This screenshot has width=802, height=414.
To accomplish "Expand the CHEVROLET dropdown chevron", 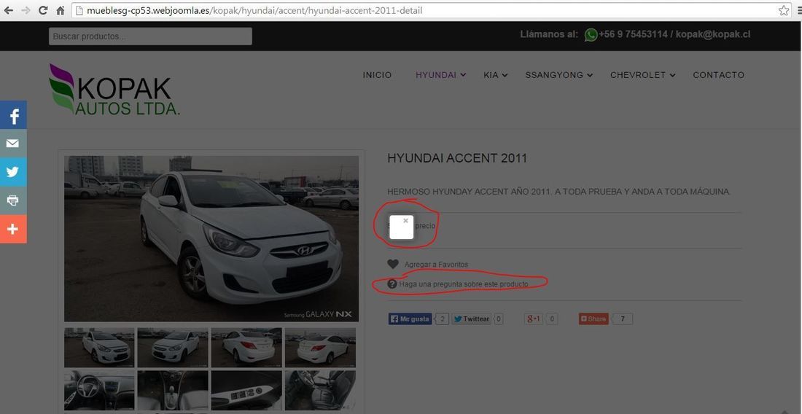I will pyautogui.click(x=673, y=75).
